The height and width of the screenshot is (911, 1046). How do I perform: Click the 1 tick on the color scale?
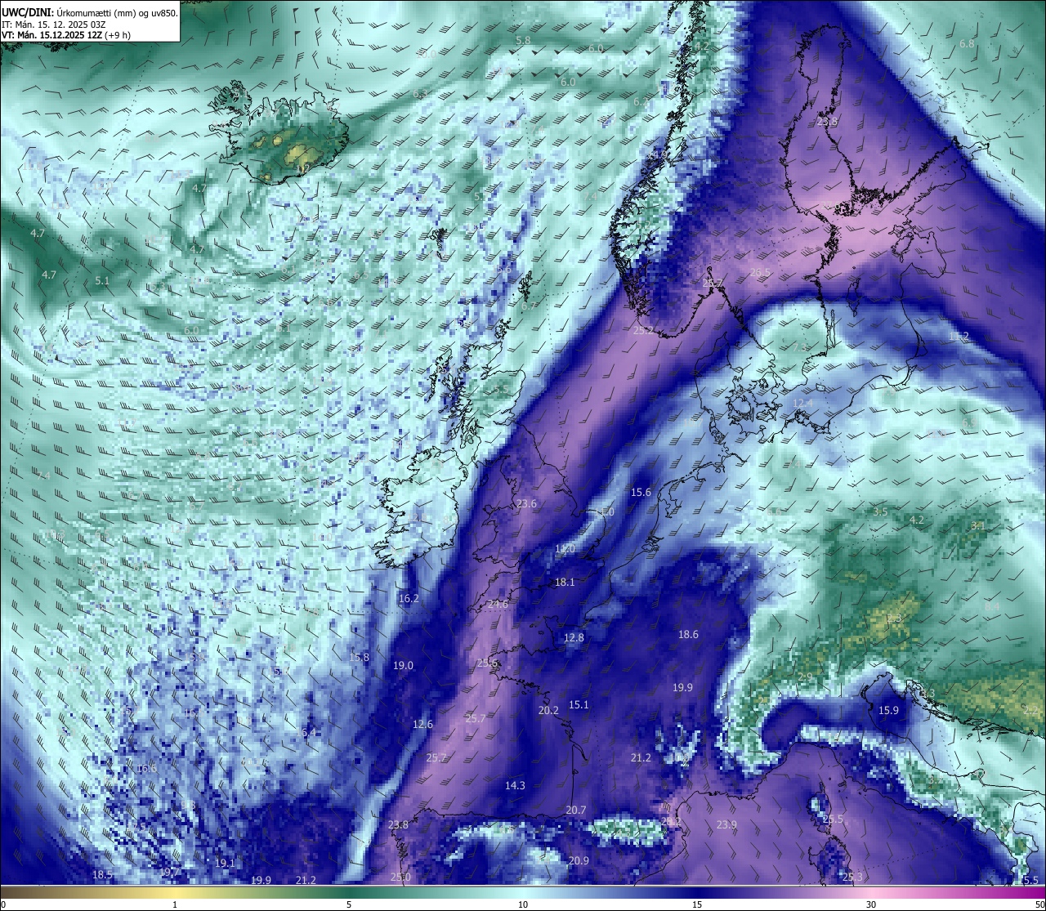pos(175,904)
